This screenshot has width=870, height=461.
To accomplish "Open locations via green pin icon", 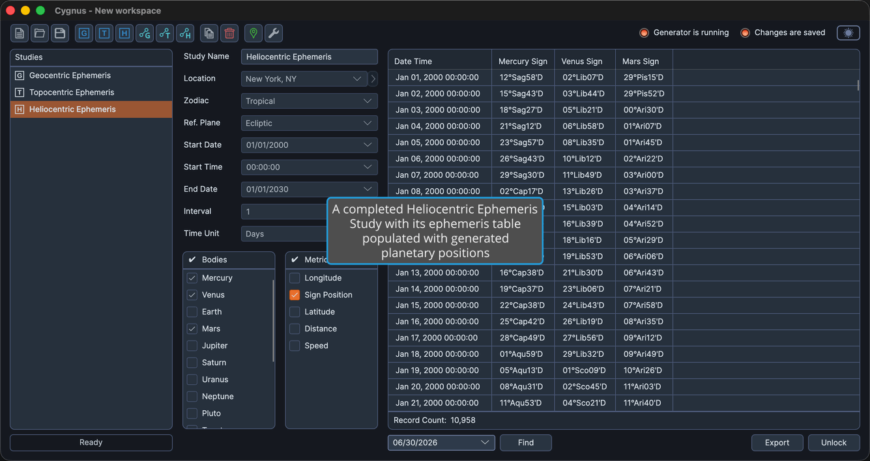I will pos(254,33).
